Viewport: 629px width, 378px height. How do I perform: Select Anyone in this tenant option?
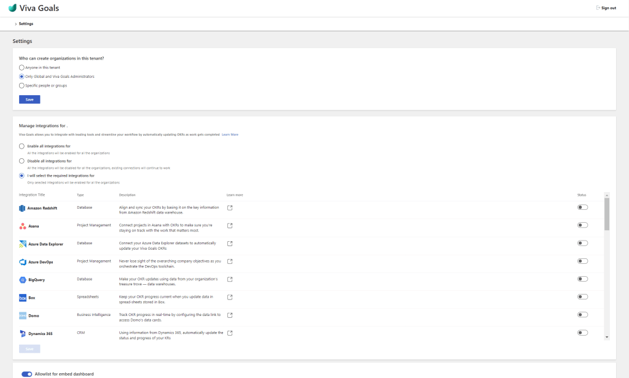(22, 67)
